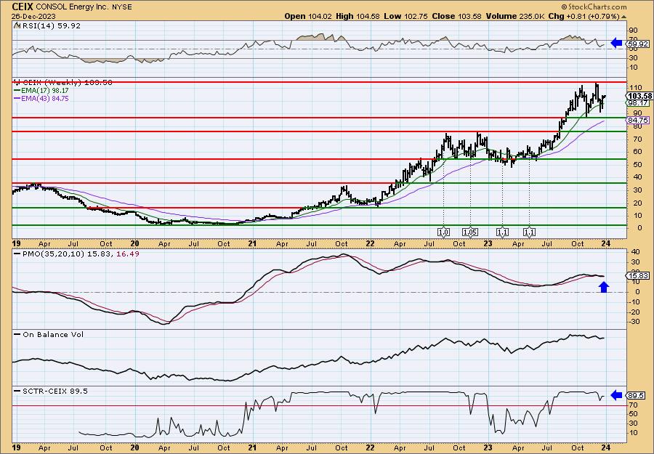Click the -10 label on the PMO axis
Viewport: 654px width, 454px height.
coord(634,301)
